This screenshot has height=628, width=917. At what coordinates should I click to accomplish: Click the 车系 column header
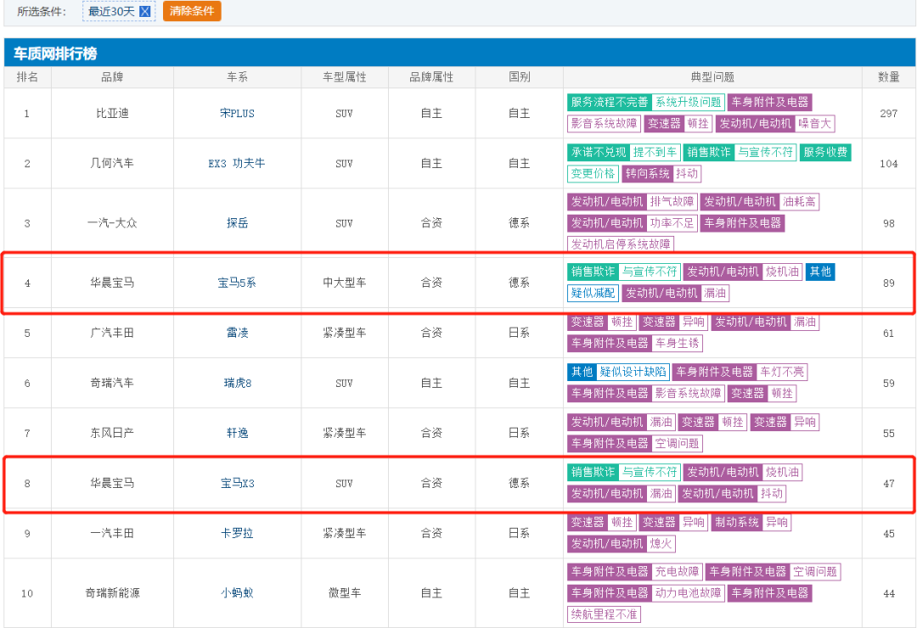pos(237,77)
